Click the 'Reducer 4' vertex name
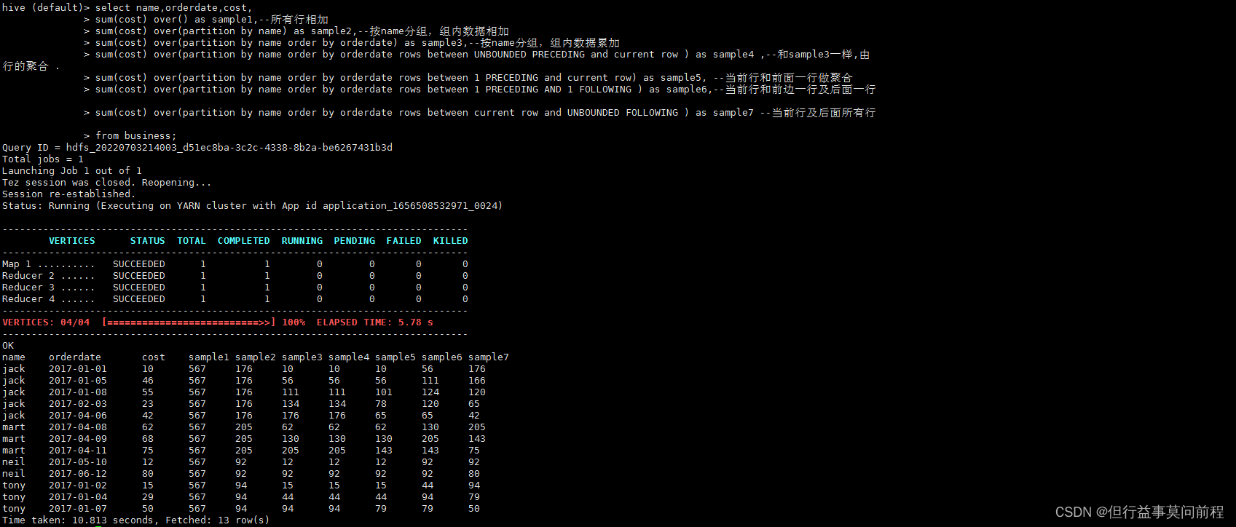The height and width of the screenshot is (527, 1236). click(x=28, y=299)
